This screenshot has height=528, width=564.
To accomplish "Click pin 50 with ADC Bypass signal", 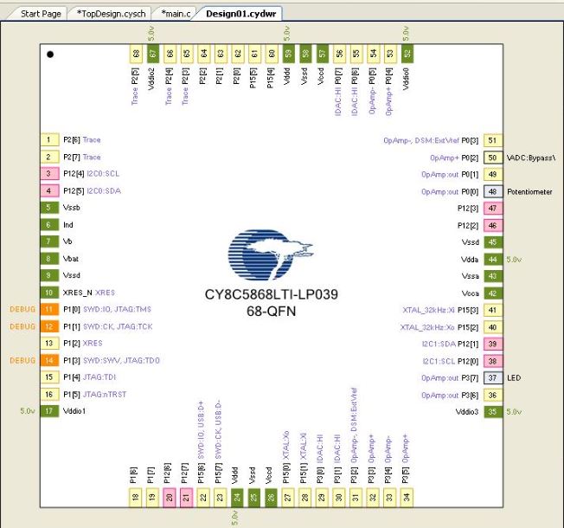I will click(493, 158).
